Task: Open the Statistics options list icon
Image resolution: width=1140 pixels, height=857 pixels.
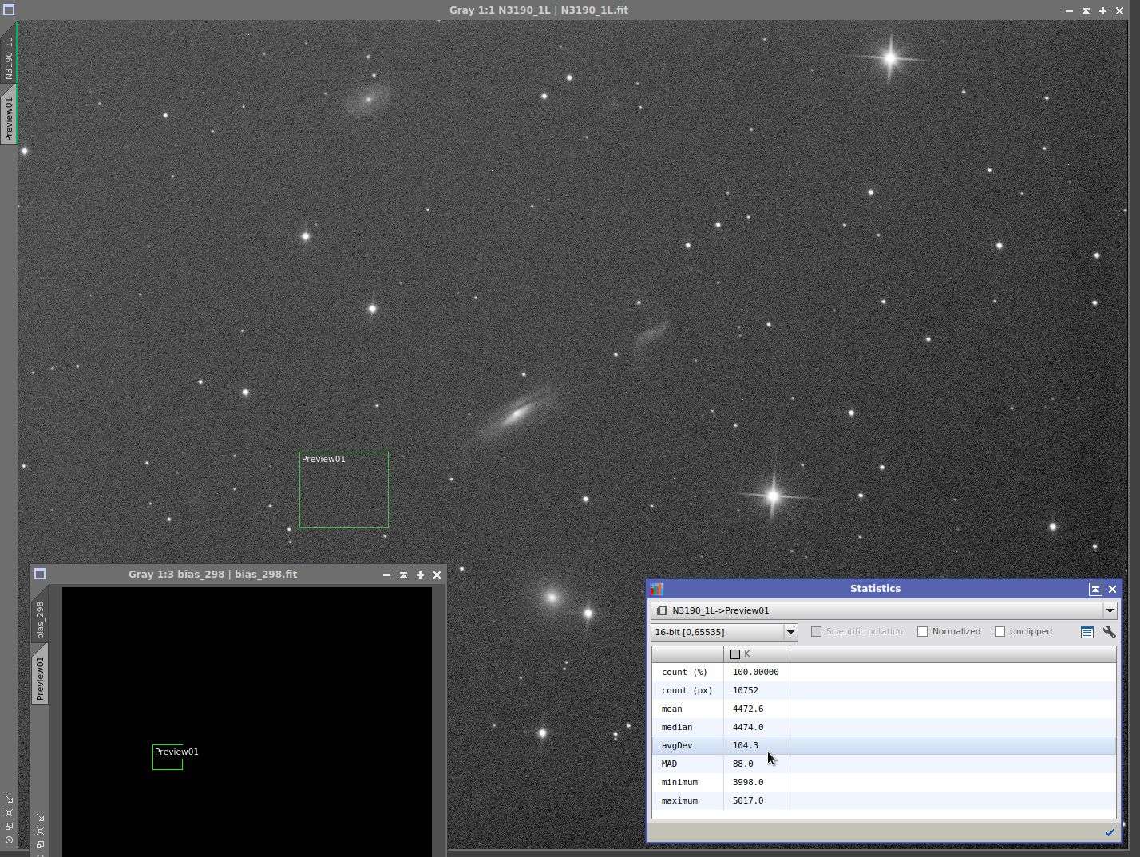Action: coord(1087,632)
